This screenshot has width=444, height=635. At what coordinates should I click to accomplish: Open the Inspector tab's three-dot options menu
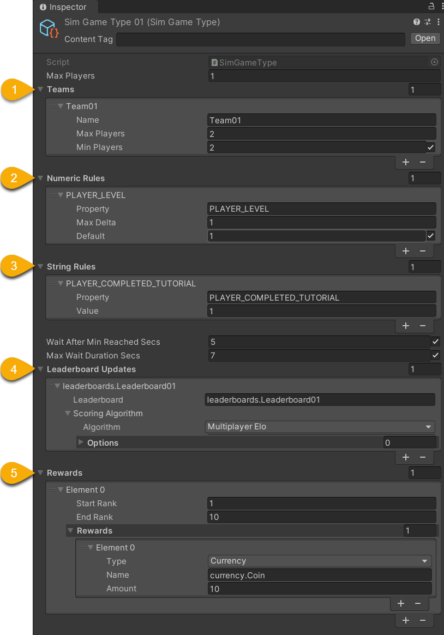[439, 7]
